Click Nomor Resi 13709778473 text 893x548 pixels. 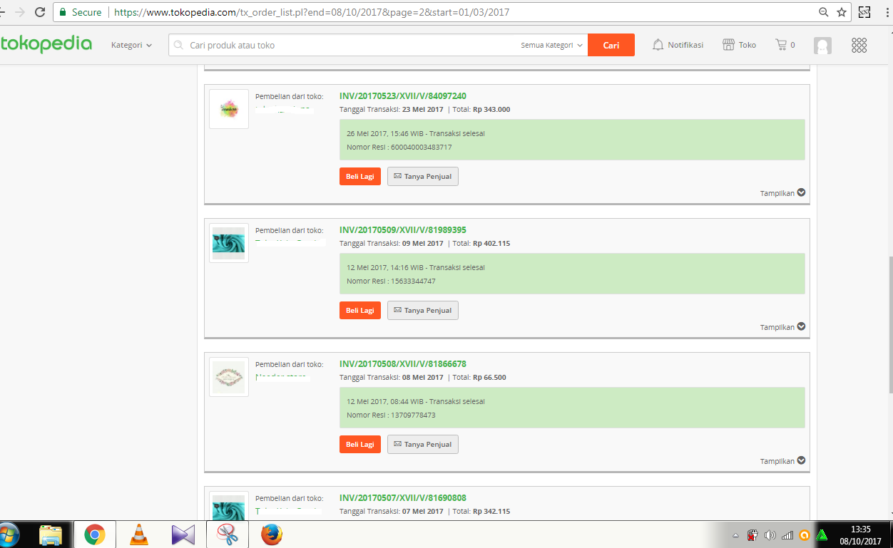(x=391, y=415)
